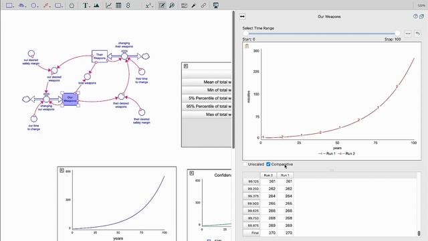Open the x² tool dropdown arrow
This screenshot has width=428, height=241.
(152, 6)
